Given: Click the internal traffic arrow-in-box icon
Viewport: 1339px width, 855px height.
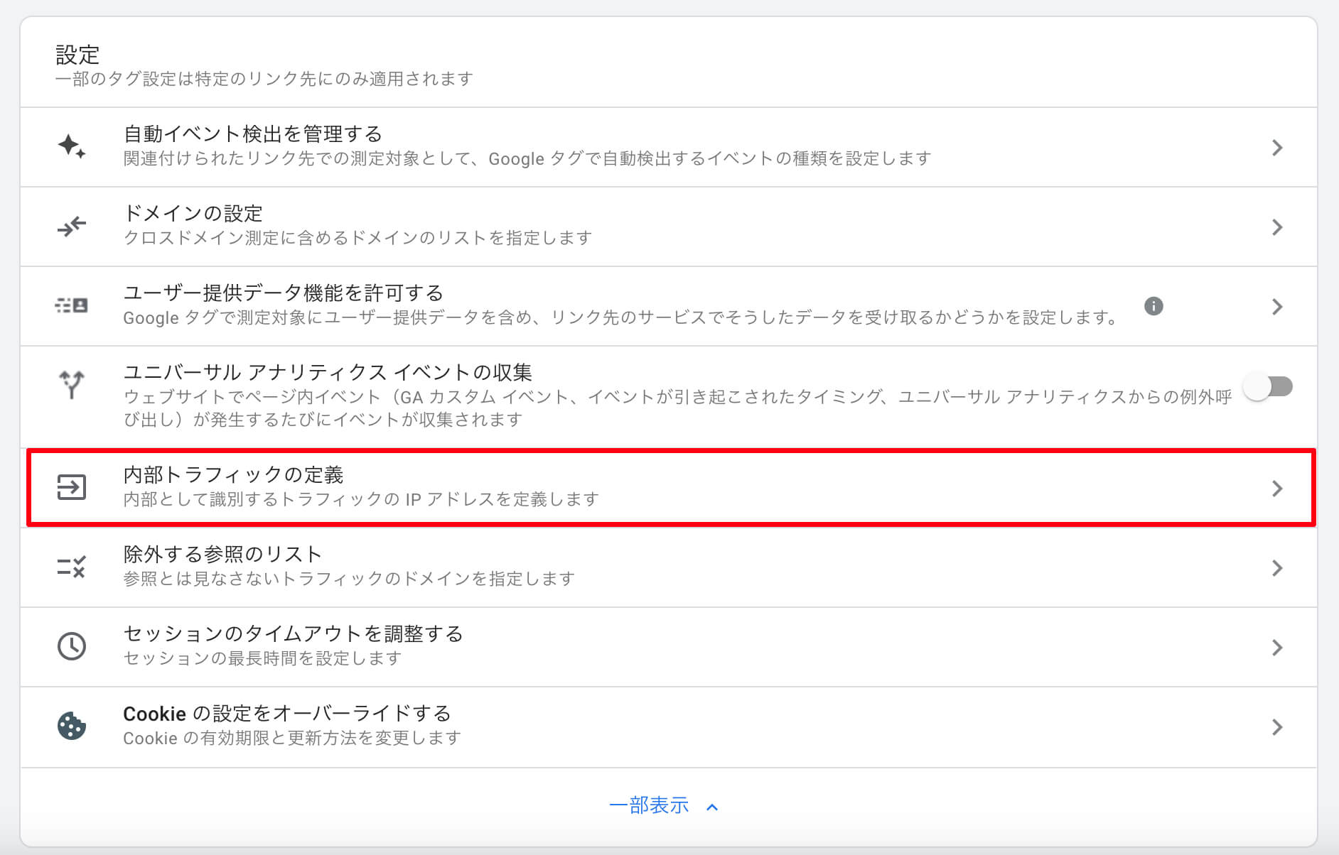Looking at the screenshot, I should click(x=72, y=488).
